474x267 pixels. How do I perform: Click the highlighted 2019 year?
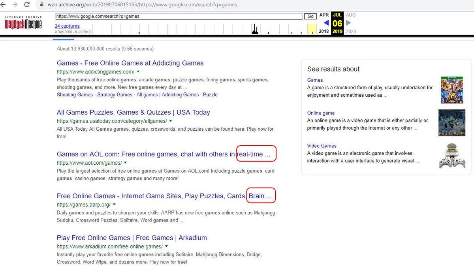pyautogui.click(x=337, y=31)
